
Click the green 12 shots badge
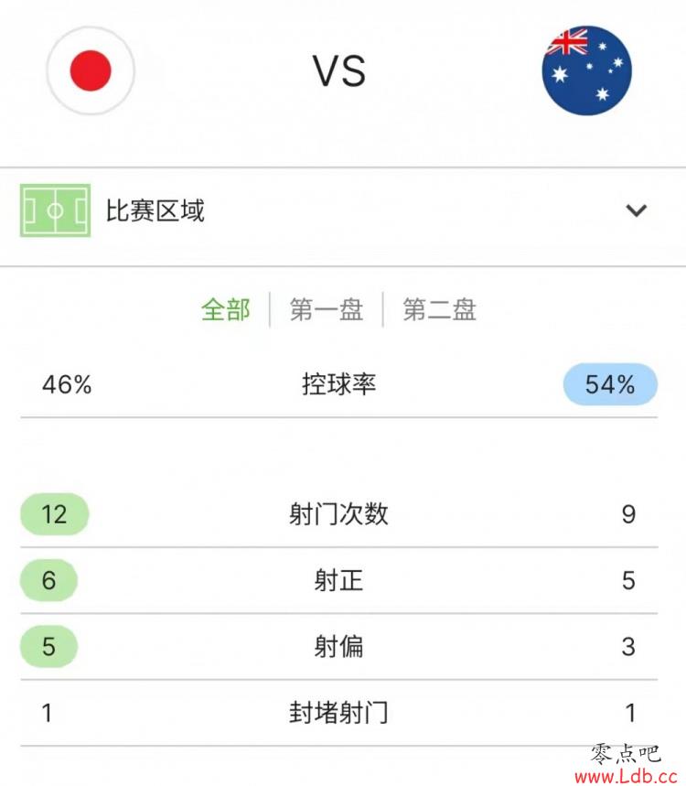pos(55,514)
